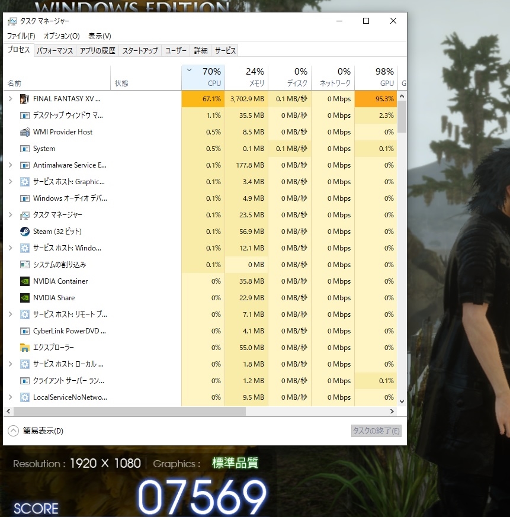The height and width of the screenshot is (517, 510).
Task: Click horizontal scrollbar right arrow
Action: coord(392,411)
